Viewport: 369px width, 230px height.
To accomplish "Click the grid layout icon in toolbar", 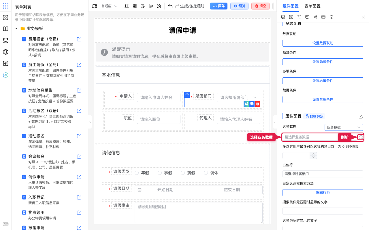I will (x=135, y=6).
